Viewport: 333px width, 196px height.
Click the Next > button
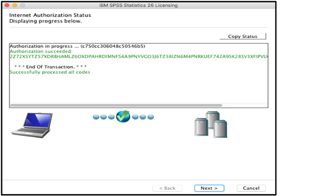(209, 188)
